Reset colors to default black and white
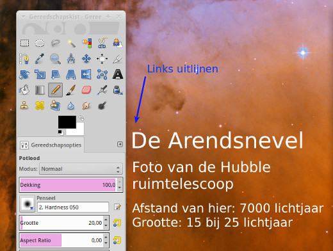Screen dimensions: 333x251 coord(61,133)
